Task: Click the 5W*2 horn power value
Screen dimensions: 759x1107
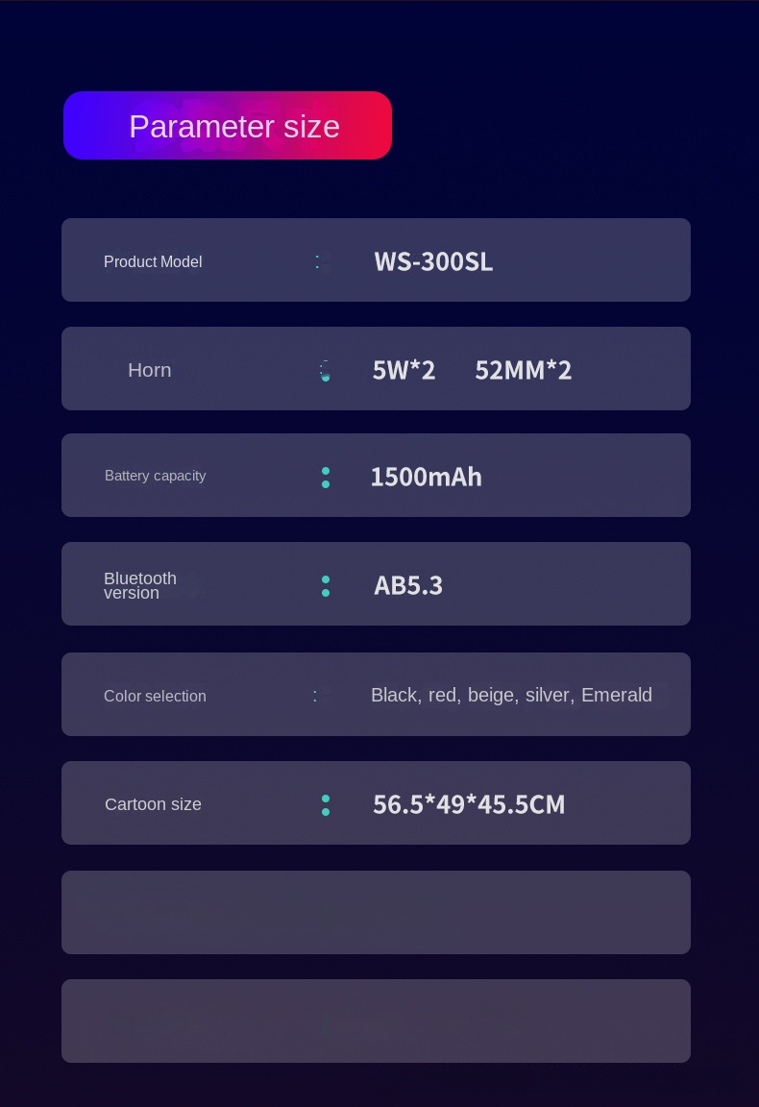Action: (x=404, y=370)
